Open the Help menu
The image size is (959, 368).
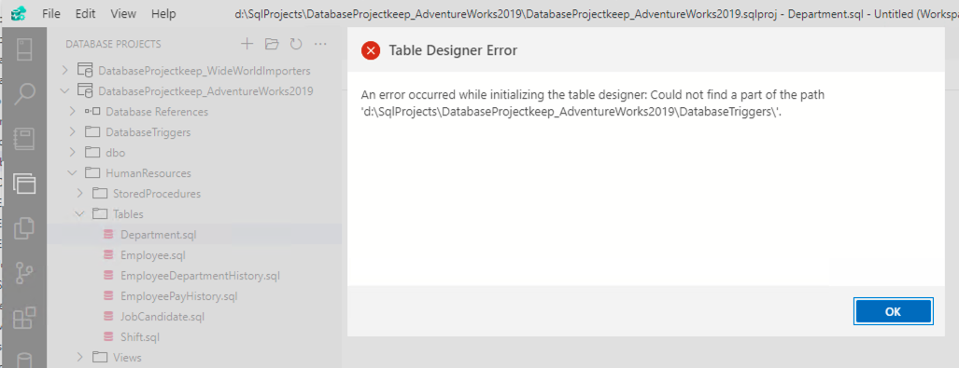(163, 13)
